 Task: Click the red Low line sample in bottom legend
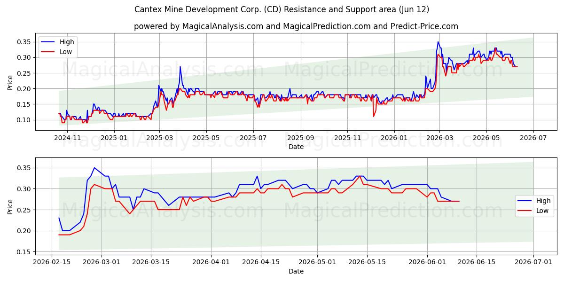pos(525,211)
